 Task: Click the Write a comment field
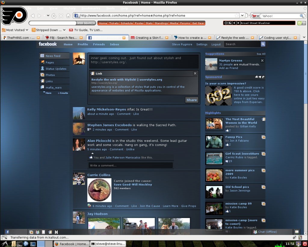pyautogui.click(x=131, y=166)
